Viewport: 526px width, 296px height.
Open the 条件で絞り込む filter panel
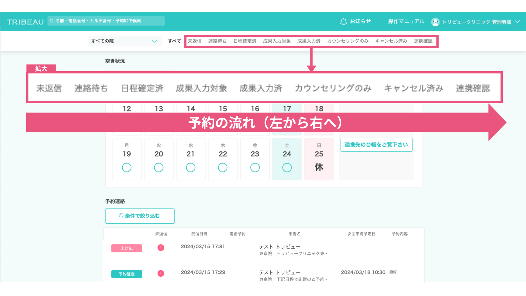140,216
